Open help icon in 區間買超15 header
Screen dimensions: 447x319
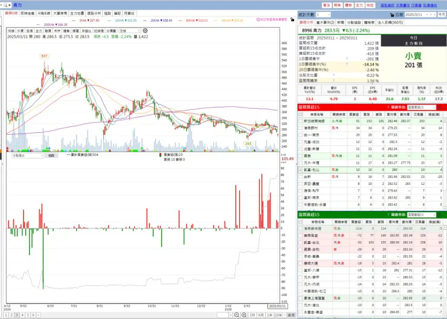coord(388,107)
